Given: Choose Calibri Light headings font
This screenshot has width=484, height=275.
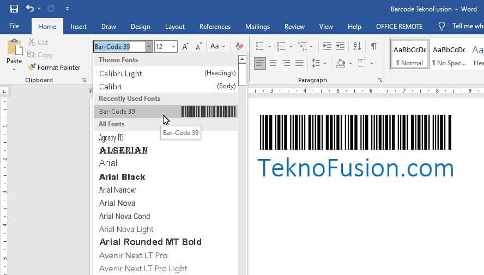Looking at the screenshot, I should 120,74.
